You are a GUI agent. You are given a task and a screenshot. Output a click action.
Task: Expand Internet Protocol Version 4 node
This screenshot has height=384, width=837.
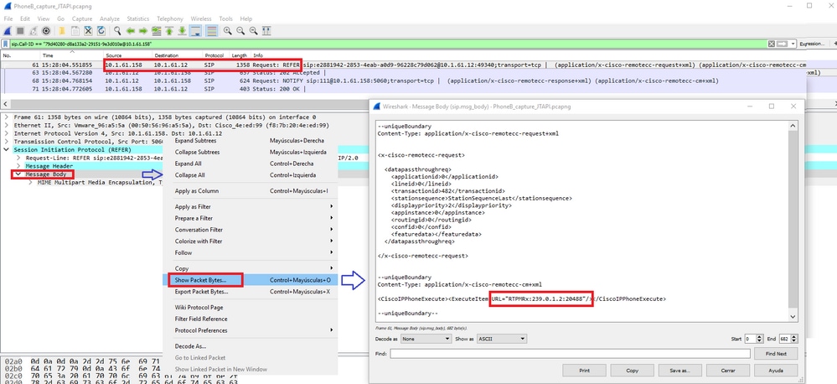coord(7,133)
